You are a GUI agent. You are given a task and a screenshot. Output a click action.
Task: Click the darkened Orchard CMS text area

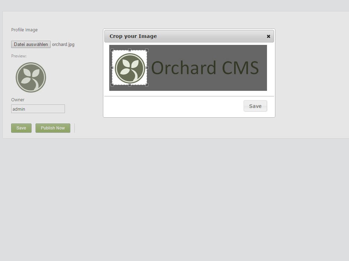[205, 68]
